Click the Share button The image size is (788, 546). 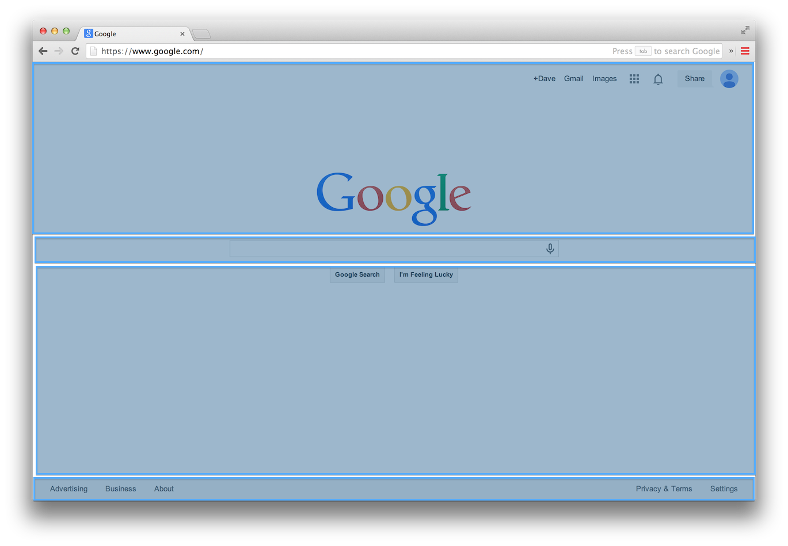click(x=695, y=79)
